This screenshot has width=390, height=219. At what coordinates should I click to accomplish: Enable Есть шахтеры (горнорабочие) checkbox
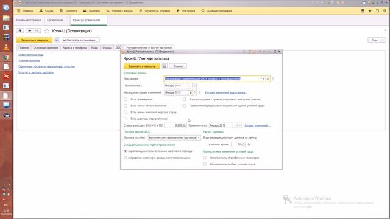pos(126,119)
